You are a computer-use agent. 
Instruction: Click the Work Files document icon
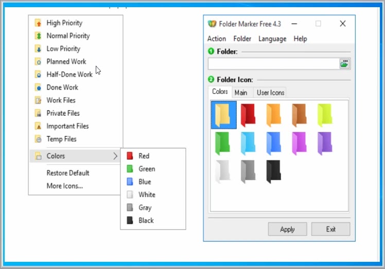point(38,100)
